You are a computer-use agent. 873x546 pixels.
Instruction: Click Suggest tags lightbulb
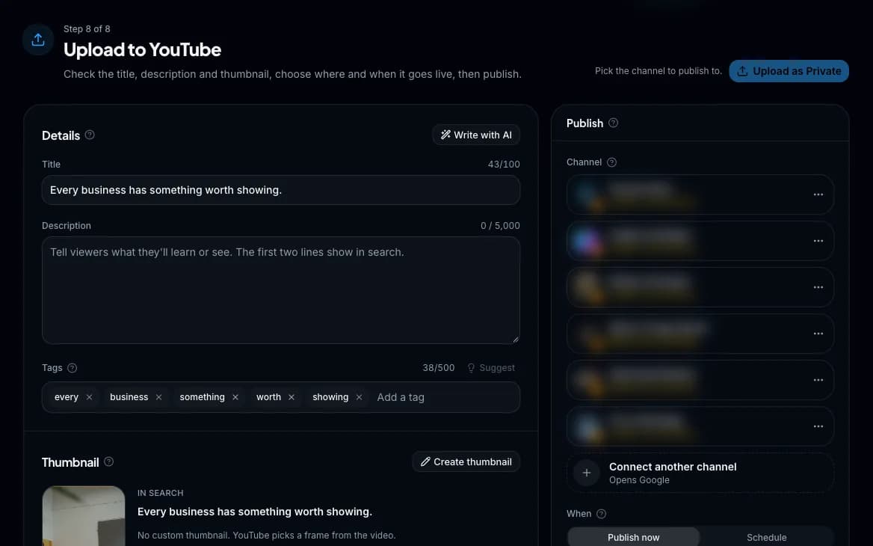(490, 368)
